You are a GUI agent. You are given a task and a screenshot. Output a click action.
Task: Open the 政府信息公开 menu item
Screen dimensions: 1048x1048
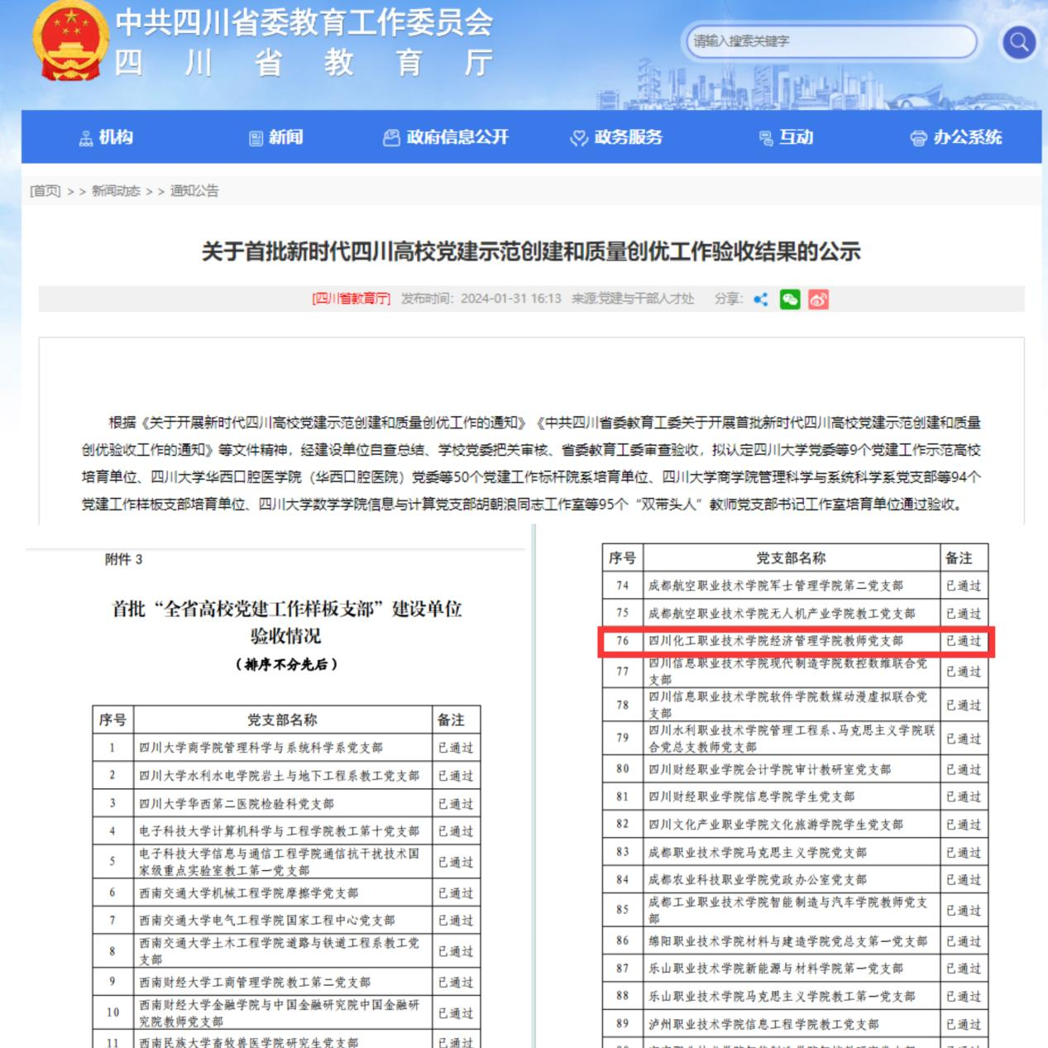coord(446,137)
